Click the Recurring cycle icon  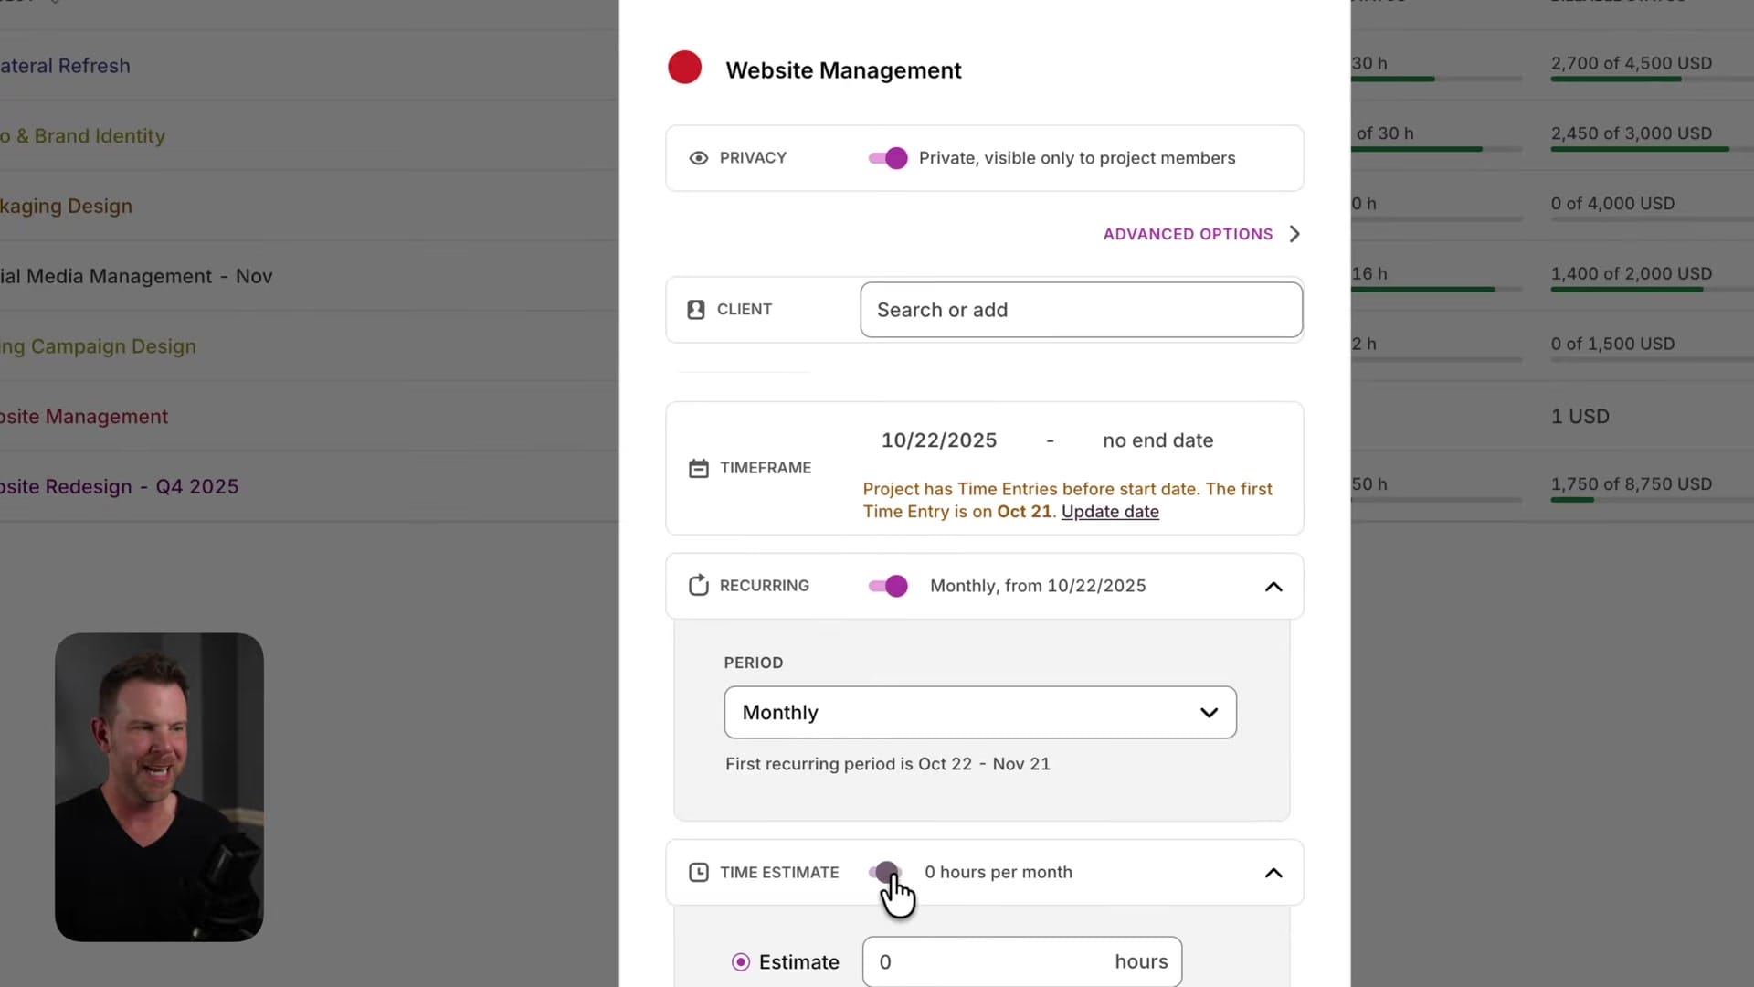tap(699, 585)
